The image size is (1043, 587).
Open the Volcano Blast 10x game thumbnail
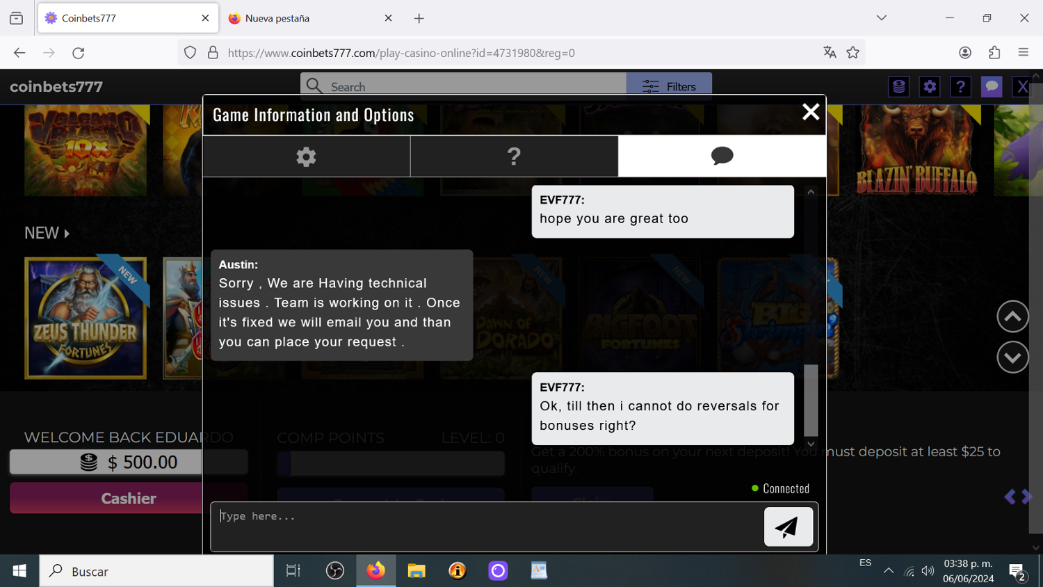tap(86, 150)
